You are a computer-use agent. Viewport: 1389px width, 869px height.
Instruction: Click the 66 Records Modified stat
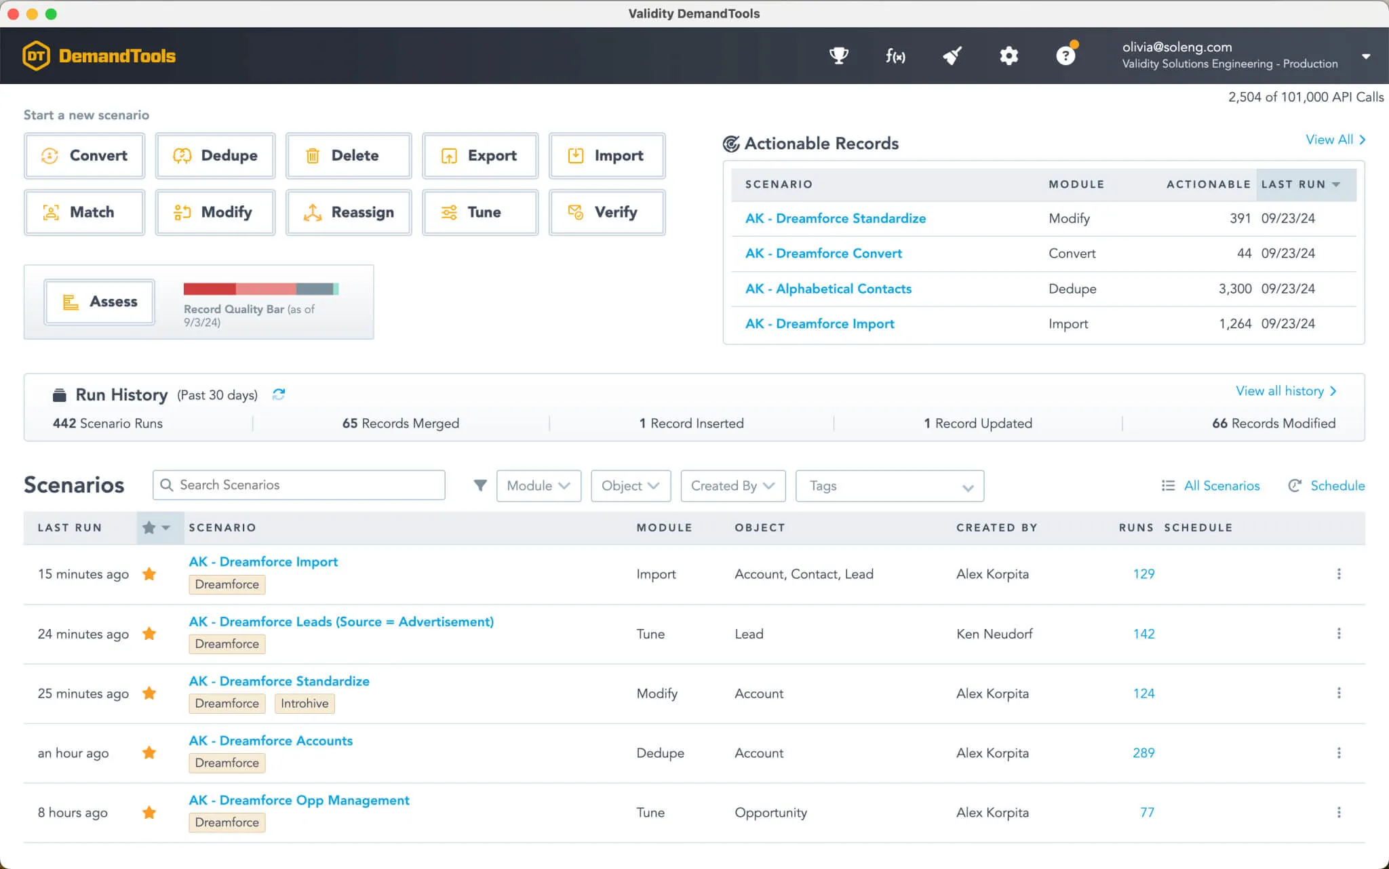coord(1274,424)
